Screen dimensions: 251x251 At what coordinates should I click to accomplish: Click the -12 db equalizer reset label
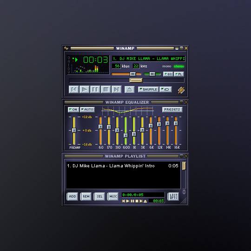pos(87,145)
